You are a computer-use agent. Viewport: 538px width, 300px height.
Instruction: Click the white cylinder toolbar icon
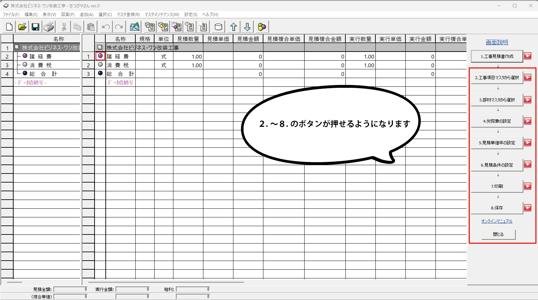(218, 27)
